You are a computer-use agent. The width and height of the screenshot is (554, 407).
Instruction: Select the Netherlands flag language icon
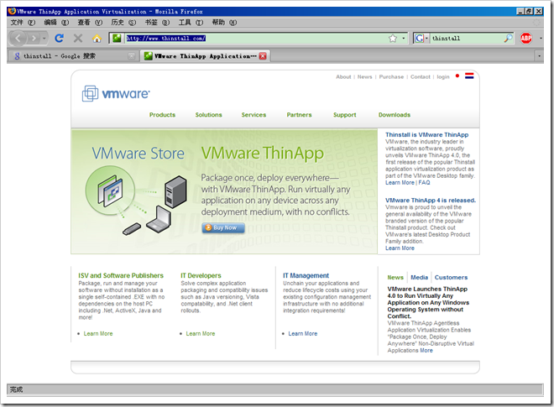[x=469, y=76]
